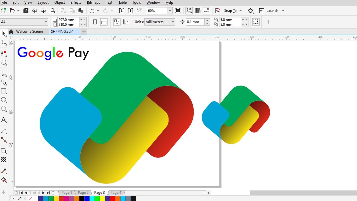
Task: Select the Shape tool
Action: (4, 43)
